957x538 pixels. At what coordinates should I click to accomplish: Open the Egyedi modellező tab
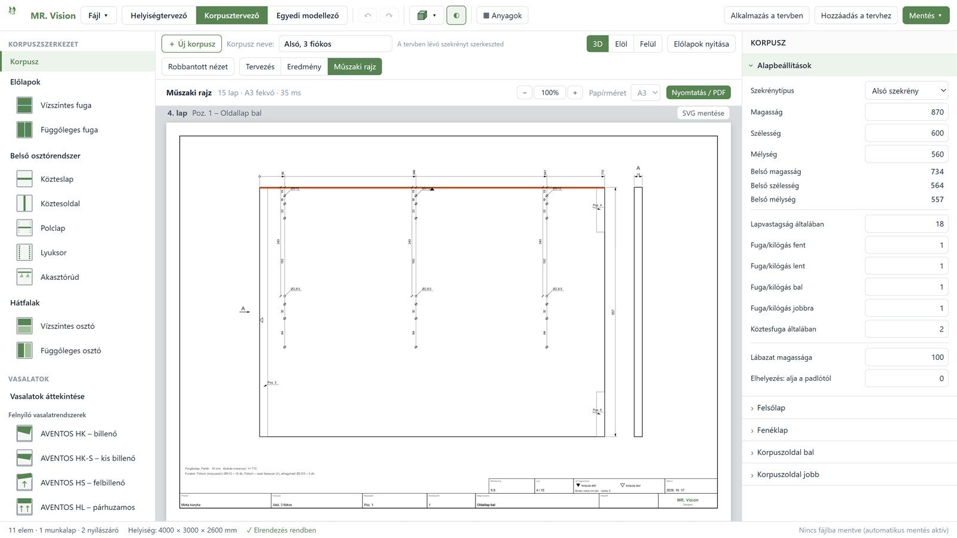point(307,16)
